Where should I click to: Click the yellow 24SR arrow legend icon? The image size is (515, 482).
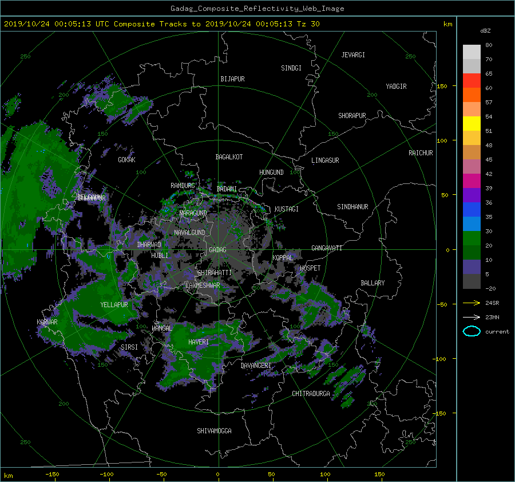pos(472,303)
